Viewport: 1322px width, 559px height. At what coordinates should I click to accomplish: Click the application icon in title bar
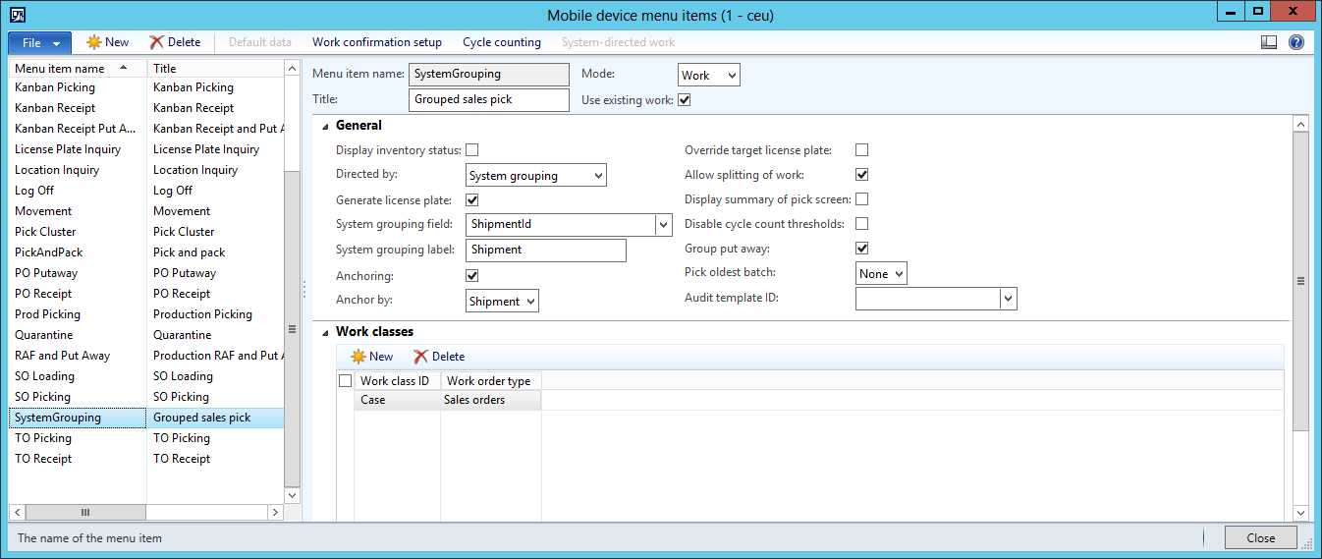tap(17, 15)
